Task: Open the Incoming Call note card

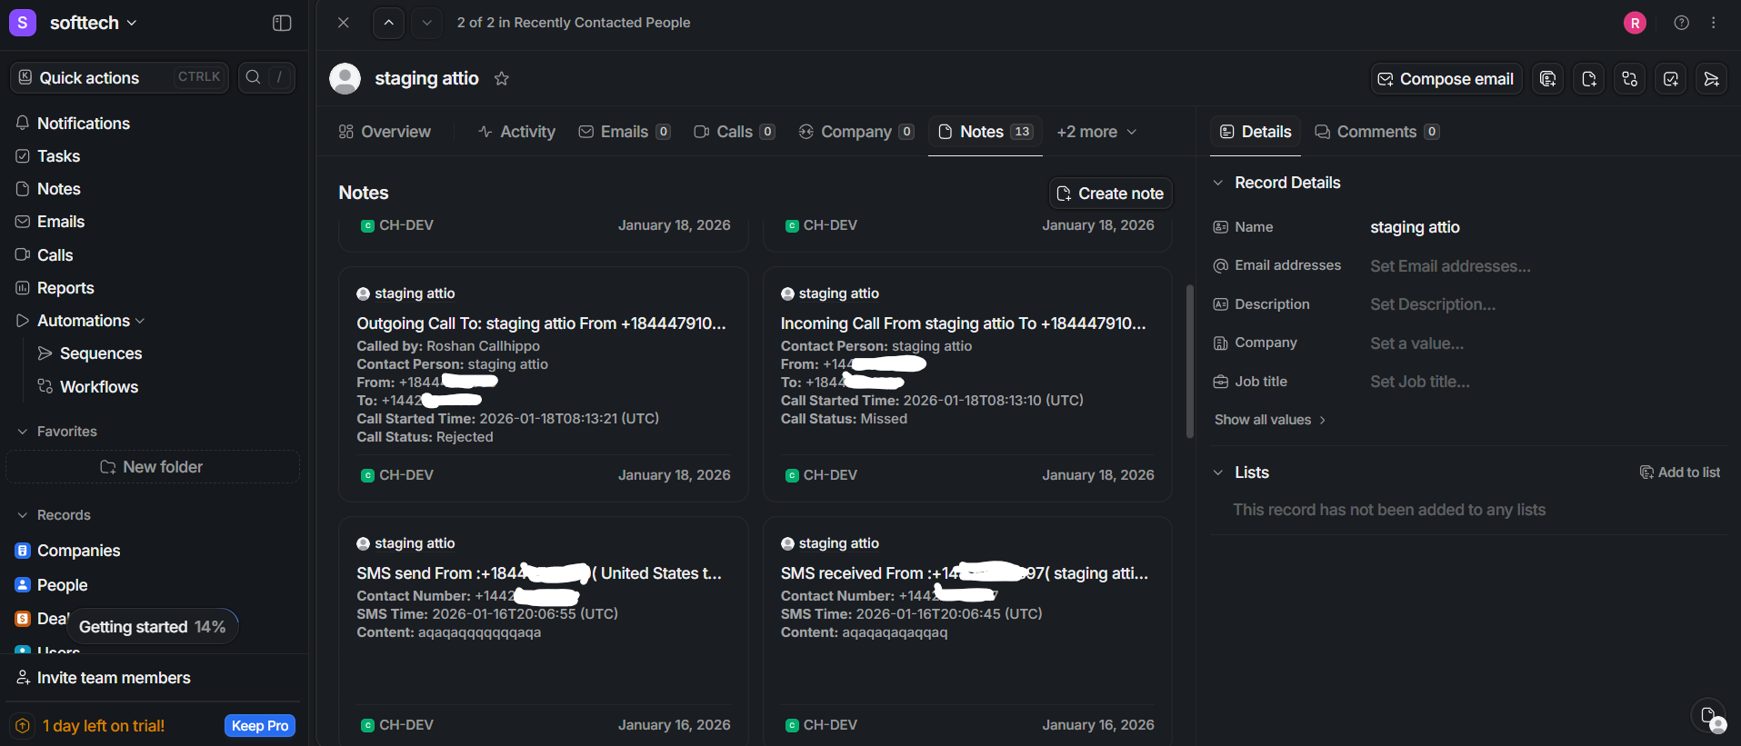Action: [x=967, y=383]
